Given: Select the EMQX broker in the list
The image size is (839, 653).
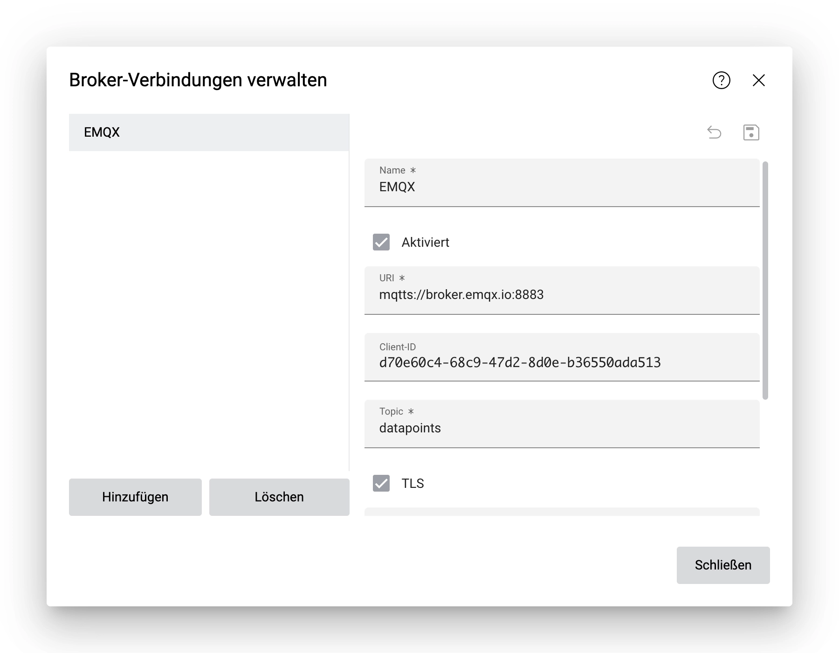Looking at the screenshot, I should 209,132.
